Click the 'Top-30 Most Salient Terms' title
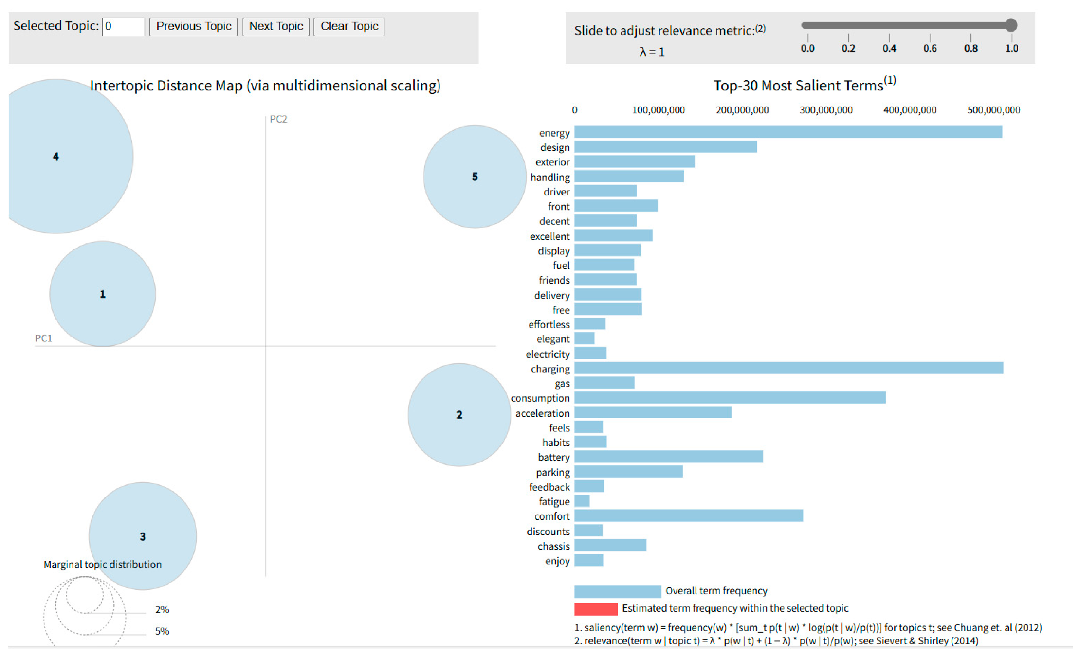This screenshot has width=1080, height=657. coord(805,85)
